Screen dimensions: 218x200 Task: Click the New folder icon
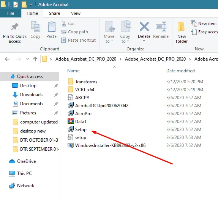pyautogui.click(x=181, y=27)
